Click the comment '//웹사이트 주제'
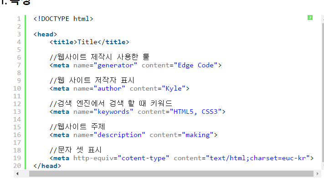 (77, 127)
